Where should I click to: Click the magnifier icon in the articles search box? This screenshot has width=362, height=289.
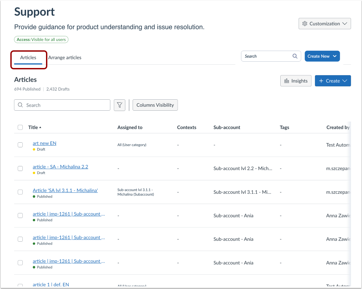click(x=21, y=105)
